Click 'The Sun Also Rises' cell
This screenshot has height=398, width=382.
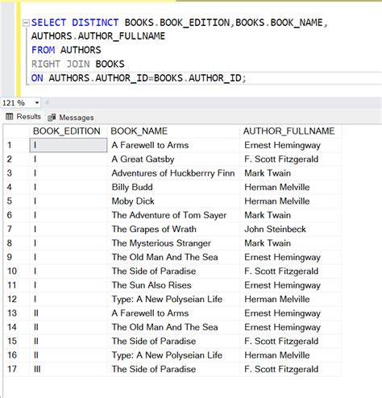click(173, 285)
